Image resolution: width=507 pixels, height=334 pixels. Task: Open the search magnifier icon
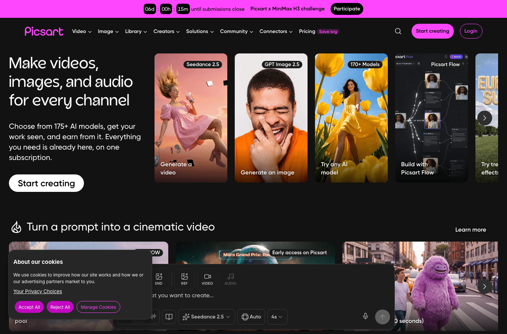coord(398,31)
